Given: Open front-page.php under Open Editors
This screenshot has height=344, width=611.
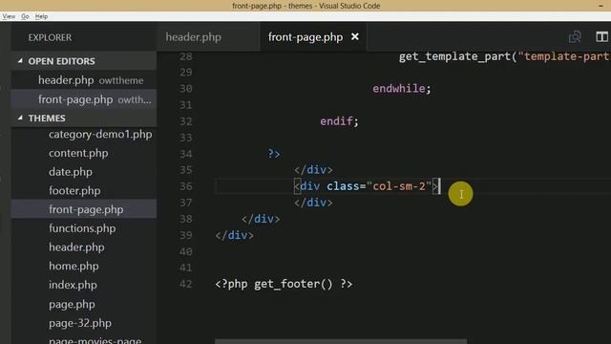Looking at the screenshot, I should pos(84,99).
